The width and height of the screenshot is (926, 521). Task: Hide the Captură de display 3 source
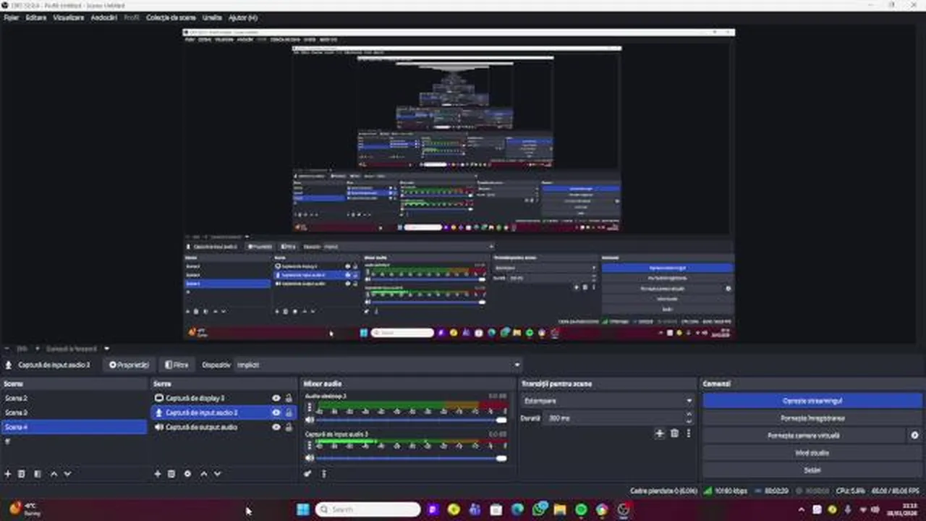pyautogui.click(x=276, y=398)
